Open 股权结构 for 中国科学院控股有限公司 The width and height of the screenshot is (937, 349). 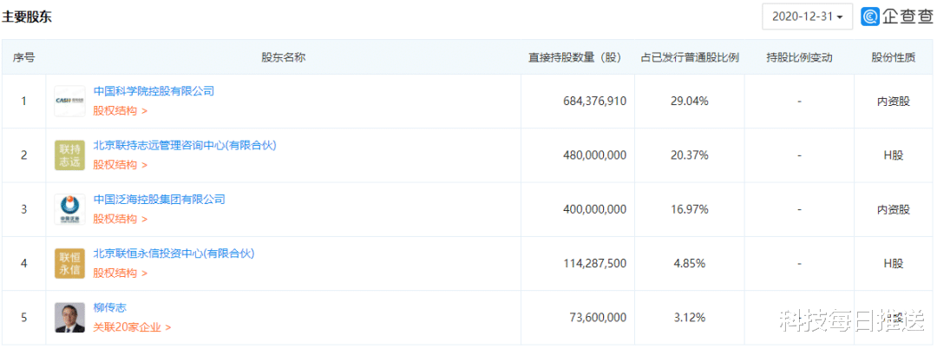tap(120, 110)
